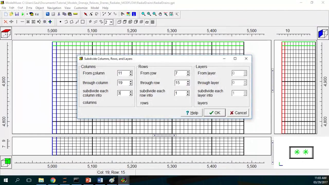Save the model with floppy icon
This screenshot has width=329, height=185.
(x=17, y=14)
